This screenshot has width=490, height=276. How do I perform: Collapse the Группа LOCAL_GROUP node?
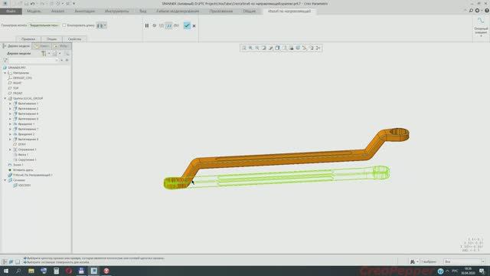point(5,98)
